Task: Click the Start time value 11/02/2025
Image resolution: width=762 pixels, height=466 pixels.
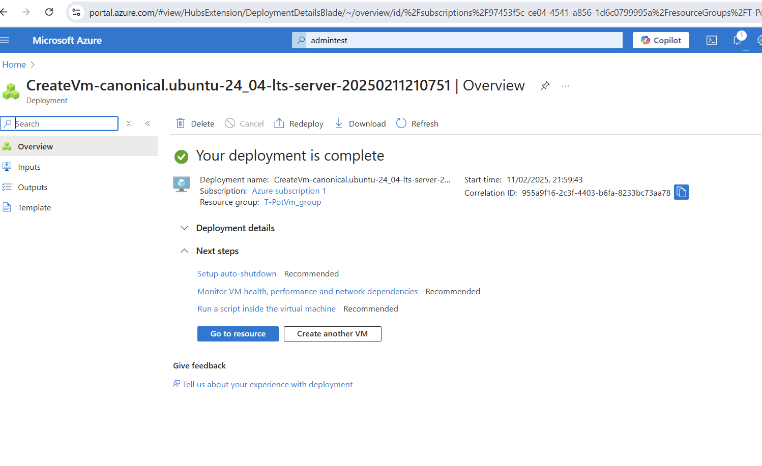Action: (545, 180)
